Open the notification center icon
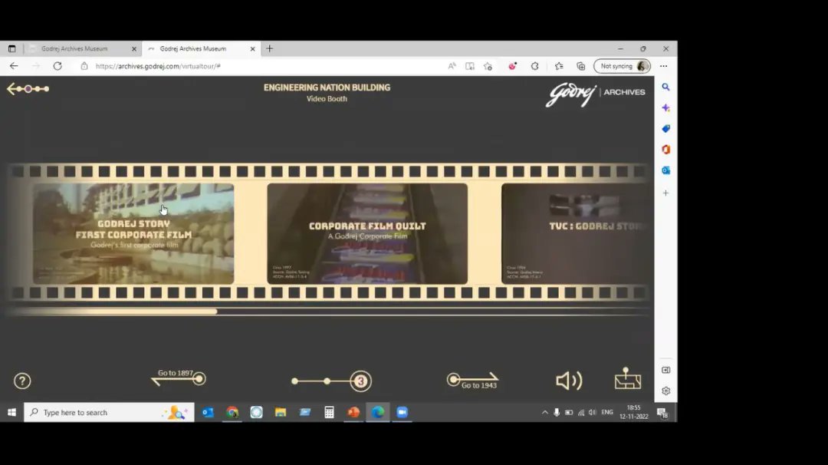This screenshot has width=828, height=465. [x=662, y=413]
